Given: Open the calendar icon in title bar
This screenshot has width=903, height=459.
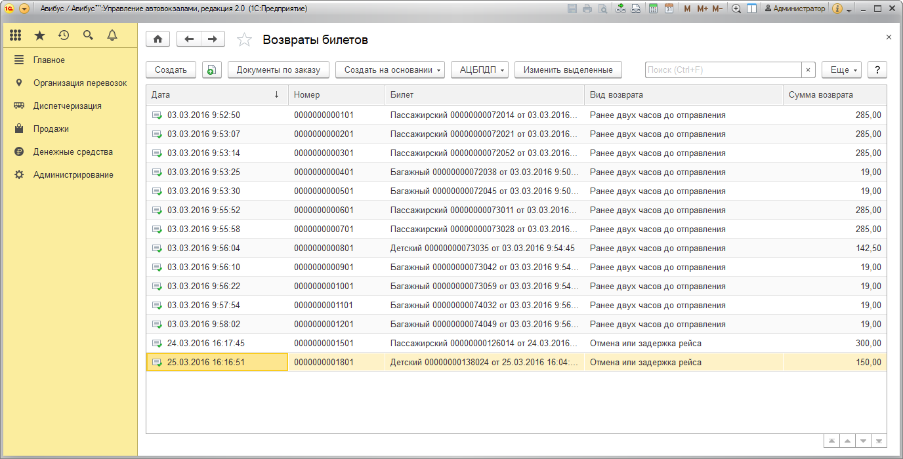Looking at the screenshot, I should 669,9.
